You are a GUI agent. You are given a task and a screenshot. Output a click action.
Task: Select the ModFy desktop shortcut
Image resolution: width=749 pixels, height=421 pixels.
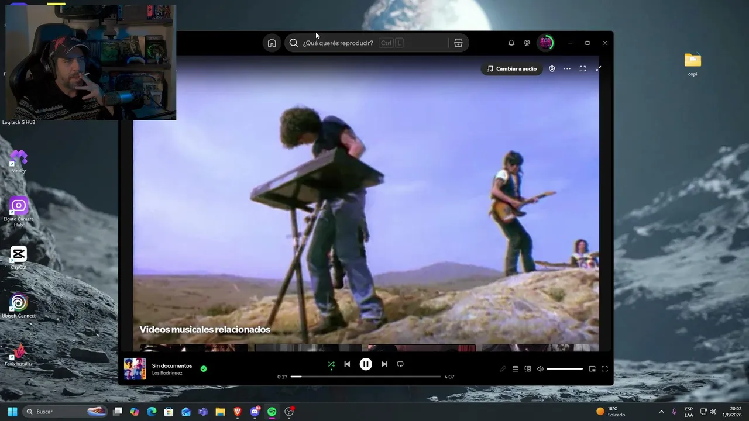point(18,161)
